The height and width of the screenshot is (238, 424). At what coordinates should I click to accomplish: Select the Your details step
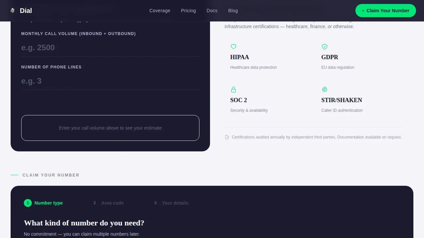[170, 203]
